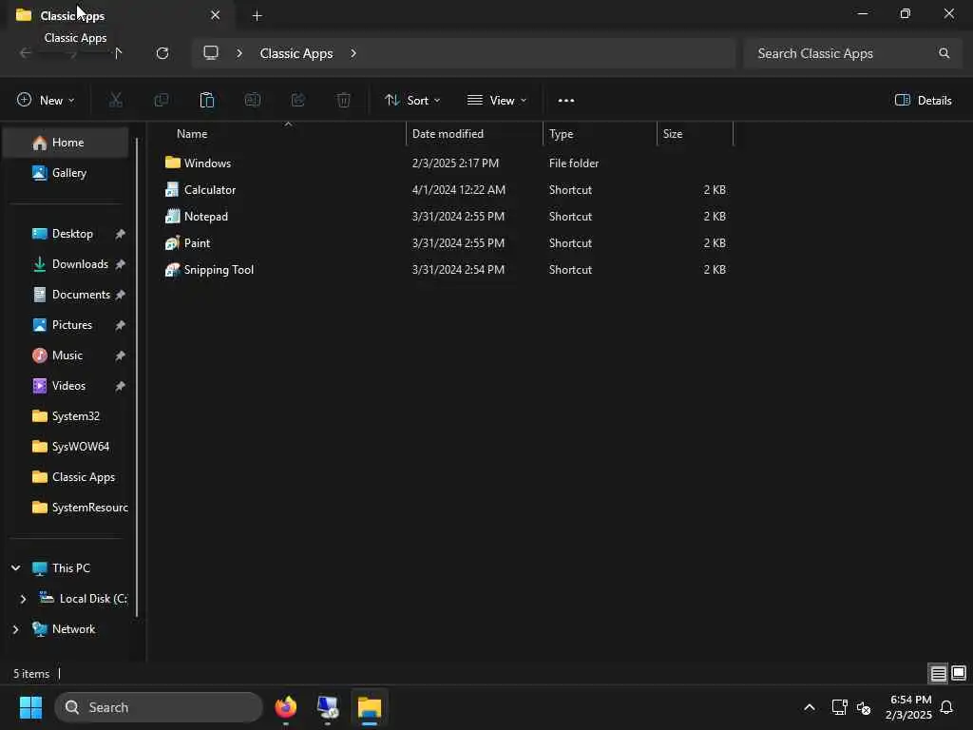Go up one folder level arrow

tap(118, 53)
